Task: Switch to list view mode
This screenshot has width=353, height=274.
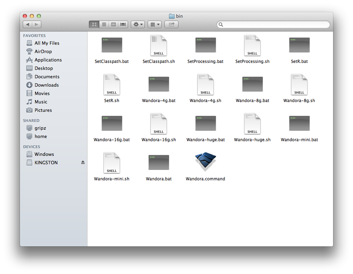Action: [x=104, y=24]
